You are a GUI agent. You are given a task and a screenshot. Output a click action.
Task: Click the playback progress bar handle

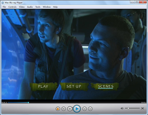(28, 102)
